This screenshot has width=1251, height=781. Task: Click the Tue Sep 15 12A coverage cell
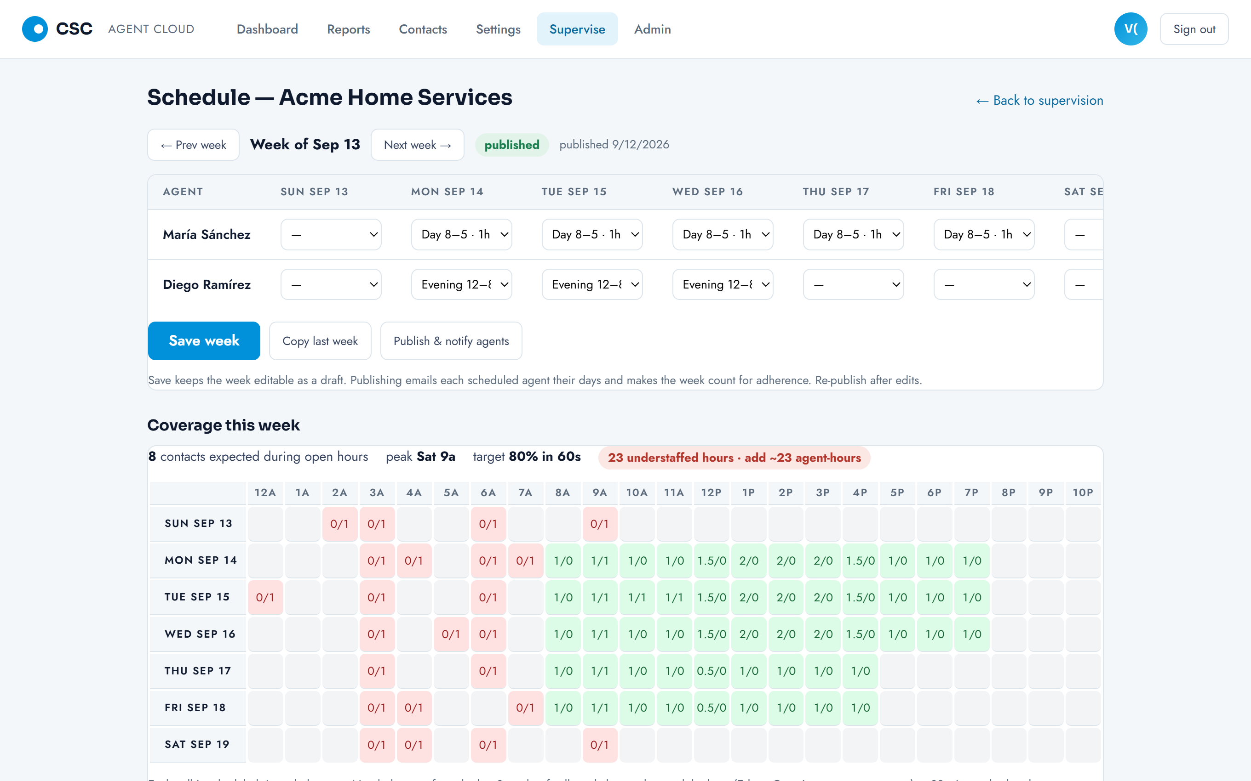coord(265,597)
